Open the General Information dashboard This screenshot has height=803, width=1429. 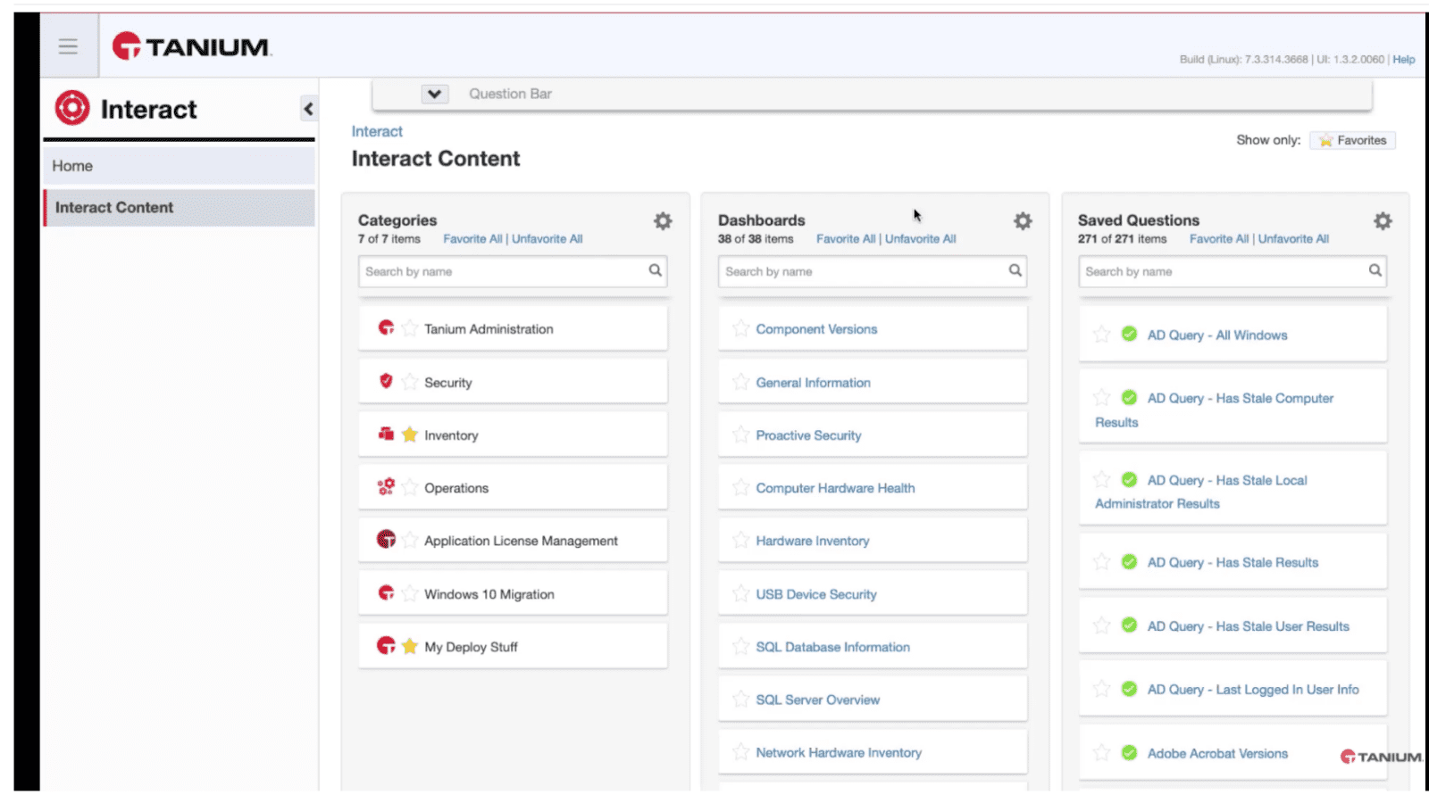813,383
